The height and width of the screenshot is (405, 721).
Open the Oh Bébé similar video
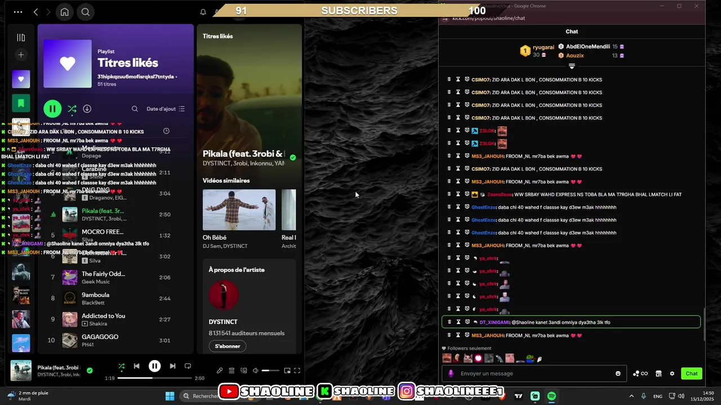pyautogui.click(x=239, y=210)
